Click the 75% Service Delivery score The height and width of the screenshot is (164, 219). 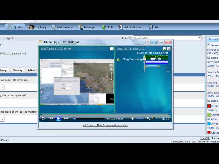[210, 76]
